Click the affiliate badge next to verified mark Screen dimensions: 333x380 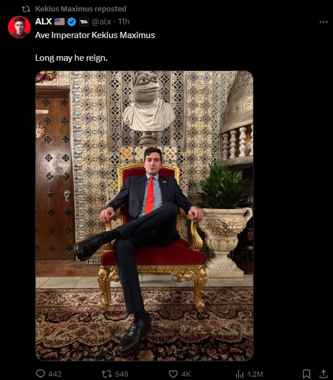84,22
